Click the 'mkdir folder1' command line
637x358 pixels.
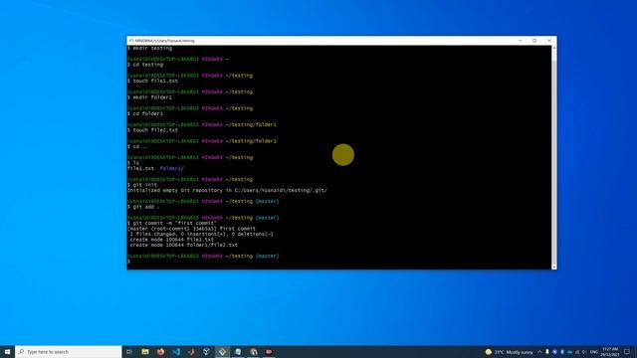149,97
